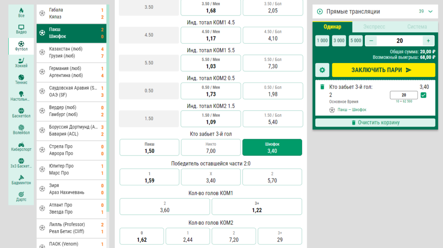Click Очистить корзину button
443x248 pixels.
click(x=375, y=122)
